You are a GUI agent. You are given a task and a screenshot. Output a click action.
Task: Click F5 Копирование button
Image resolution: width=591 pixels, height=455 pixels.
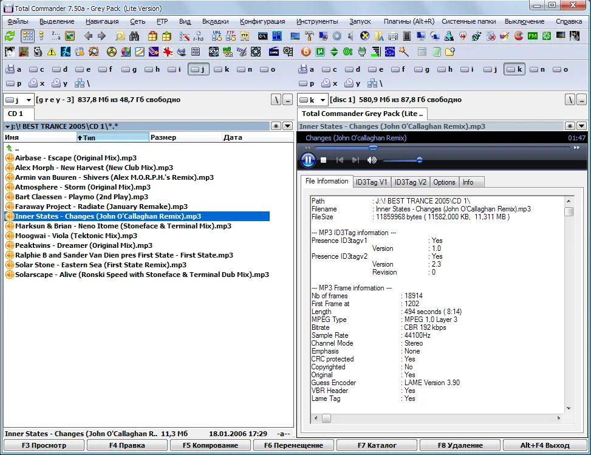click(210, 445)
